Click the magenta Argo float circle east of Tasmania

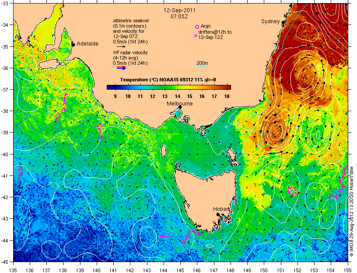click(x=292, y=191)
